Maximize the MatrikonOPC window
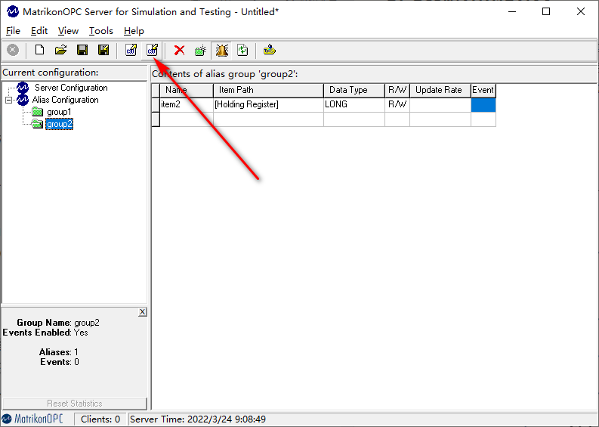The height and width of the screenshot is (427, 599). click(x=546, y=12)
